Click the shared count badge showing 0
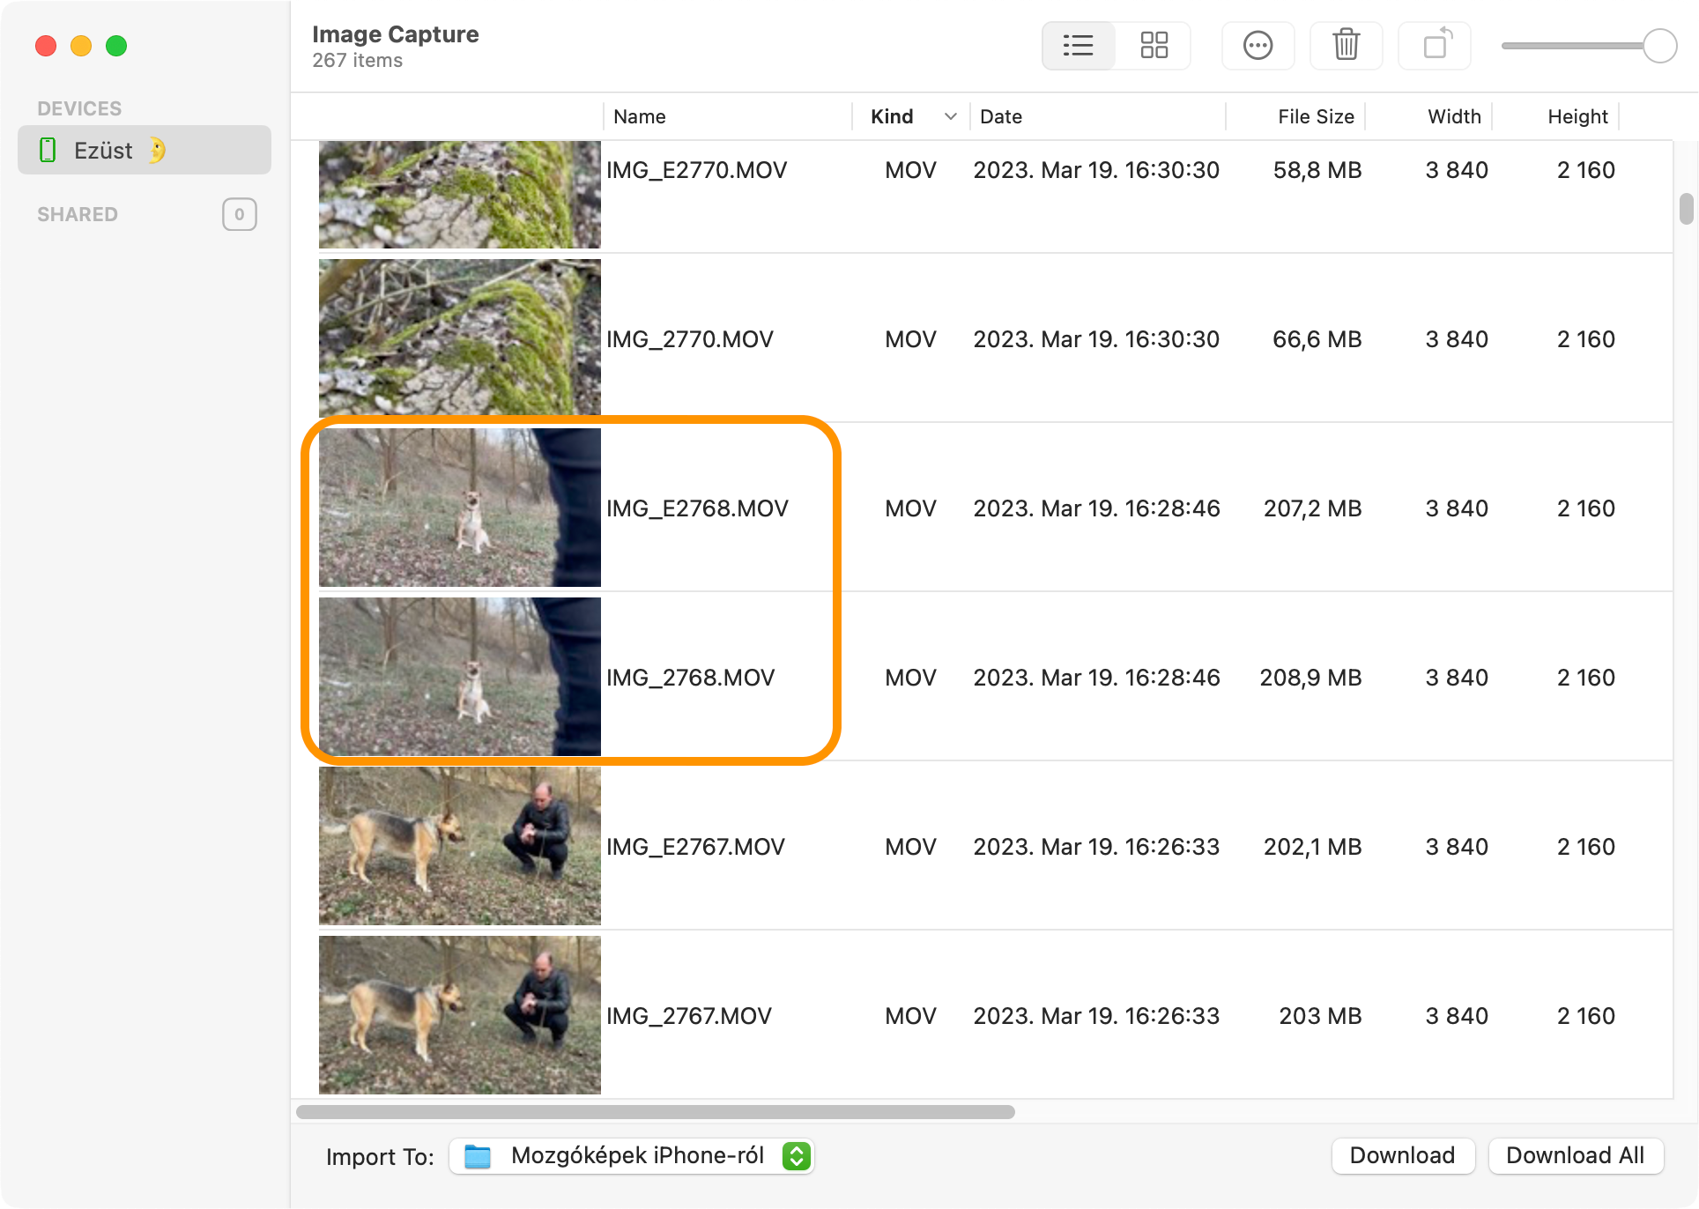 (239, 214)
